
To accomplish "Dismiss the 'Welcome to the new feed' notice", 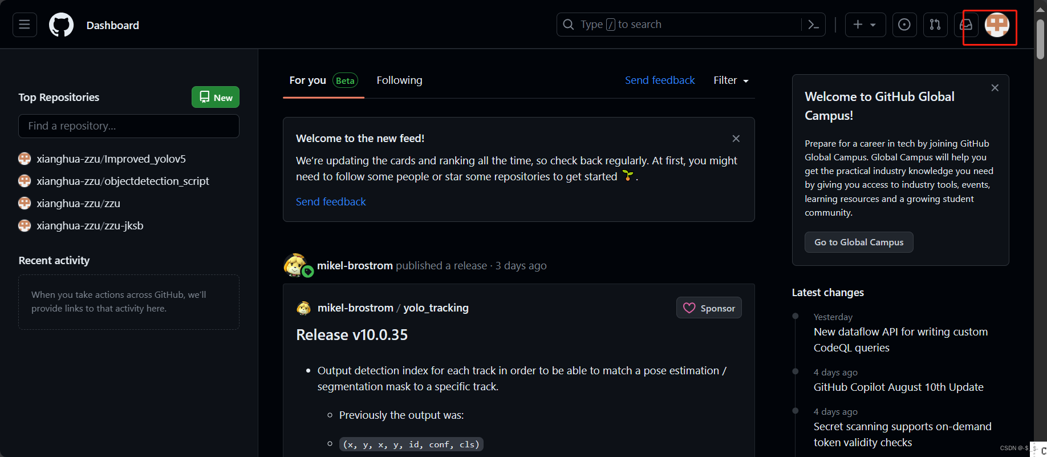I will pos(736,139).
